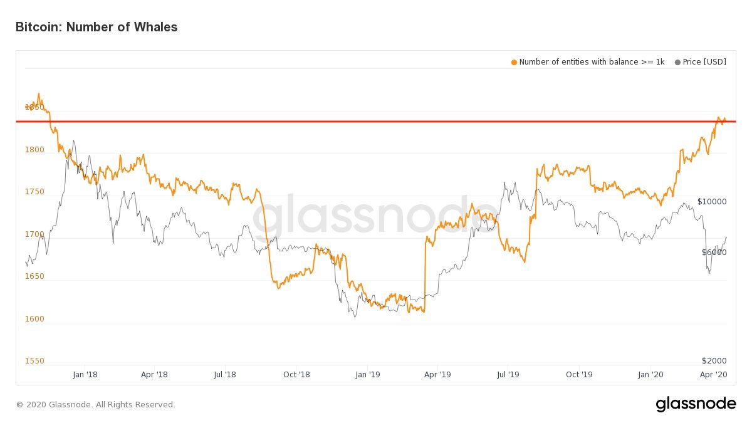The height and width of the screenshot is (423, 752).
Task: Click the '© 2020 Glassnode' copyright text
Action: click(x=95, y=405)
